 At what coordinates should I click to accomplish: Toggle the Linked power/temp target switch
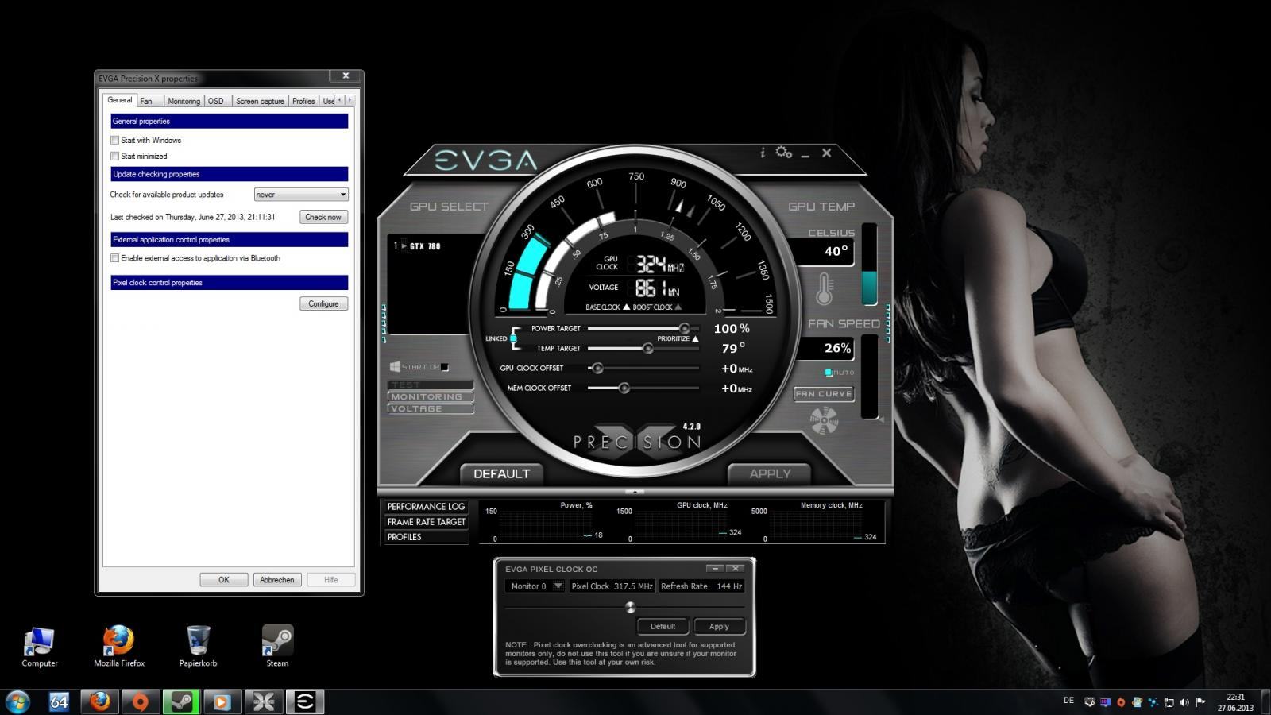(513, 339)
